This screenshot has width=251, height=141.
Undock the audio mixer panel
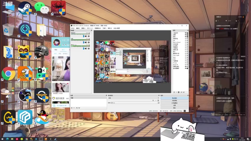click(91, 30)
